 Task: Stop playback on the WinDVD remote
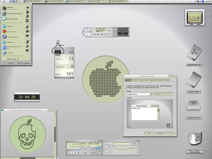point(102,34)
